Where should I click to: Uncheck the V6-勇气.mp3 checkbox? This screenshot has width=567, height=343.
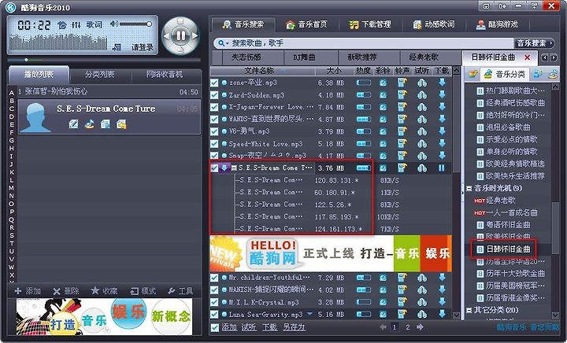[214, 131]
